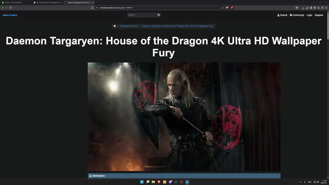Expand the Attribution panel header
Viewport: 329px width, 185px height.
pyautogui.click(x=184, y=176)
